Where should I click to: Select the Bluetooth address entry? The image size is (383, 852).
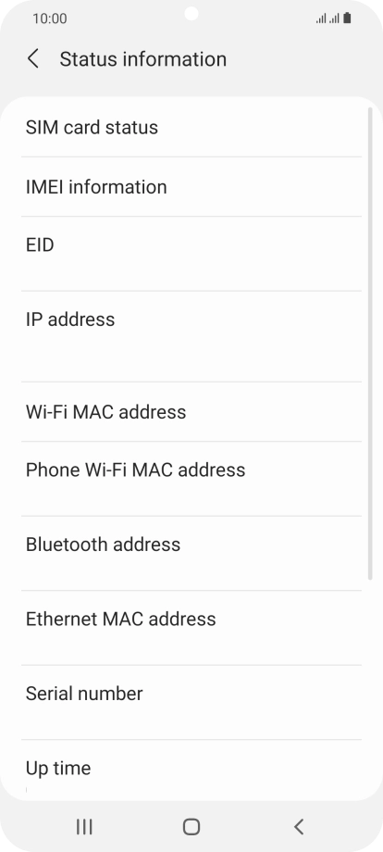pyautogui.click(x=191, y=553)
